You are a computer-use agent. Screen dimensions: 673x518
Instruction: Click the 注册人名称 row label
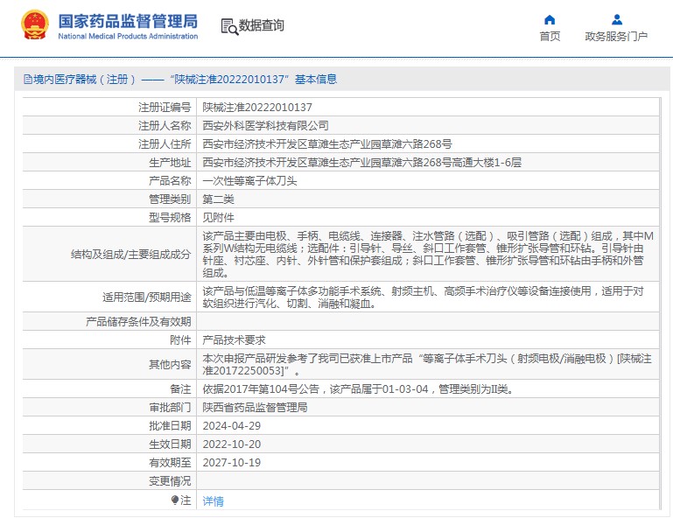165,126
